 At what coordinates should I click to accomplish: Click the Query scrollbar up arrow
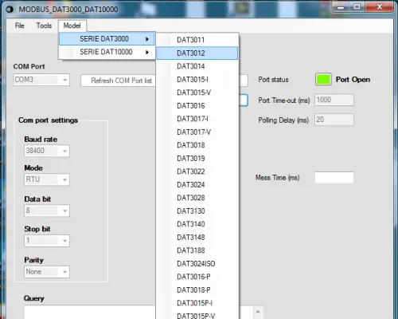tap(258, 311)
